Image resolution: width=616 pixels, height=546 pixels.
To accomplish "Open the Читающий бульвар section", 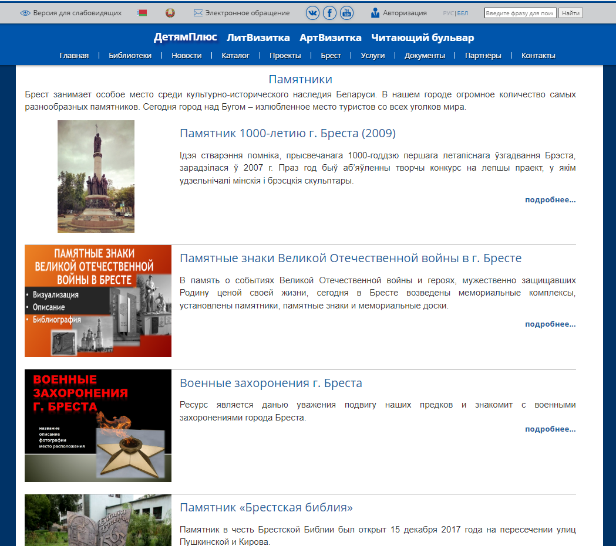I will click(x=422, y=38).
